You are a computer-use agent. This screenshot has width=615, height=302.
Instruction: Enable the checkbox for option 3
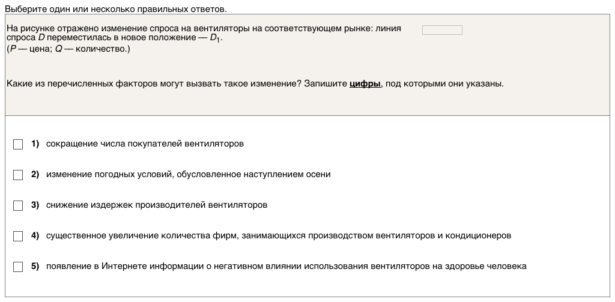pos(18,205)
